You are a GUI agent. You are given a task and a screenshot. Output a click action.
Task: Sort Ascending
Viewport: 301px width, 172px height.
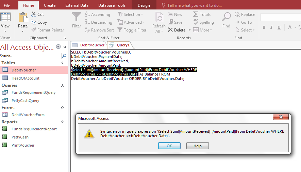coord(98,14)
